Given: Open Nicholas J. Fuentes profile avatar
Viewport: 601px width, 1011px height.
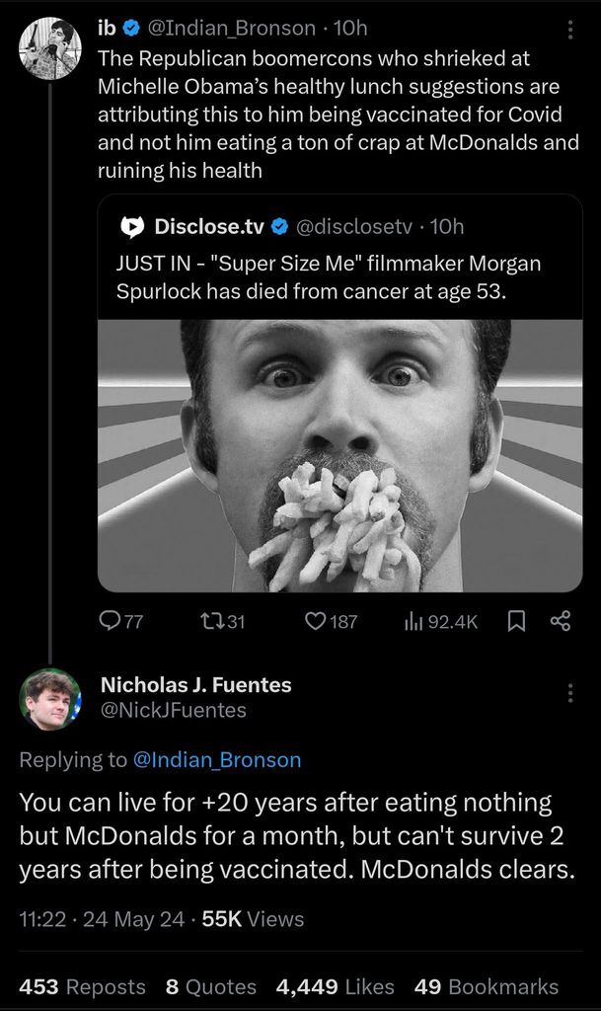Looking at the screenshot, I should 49,699.
